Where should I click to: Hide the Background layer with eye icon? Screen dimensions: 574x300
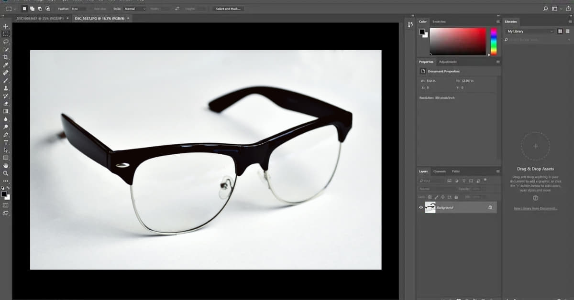[421, 207]
